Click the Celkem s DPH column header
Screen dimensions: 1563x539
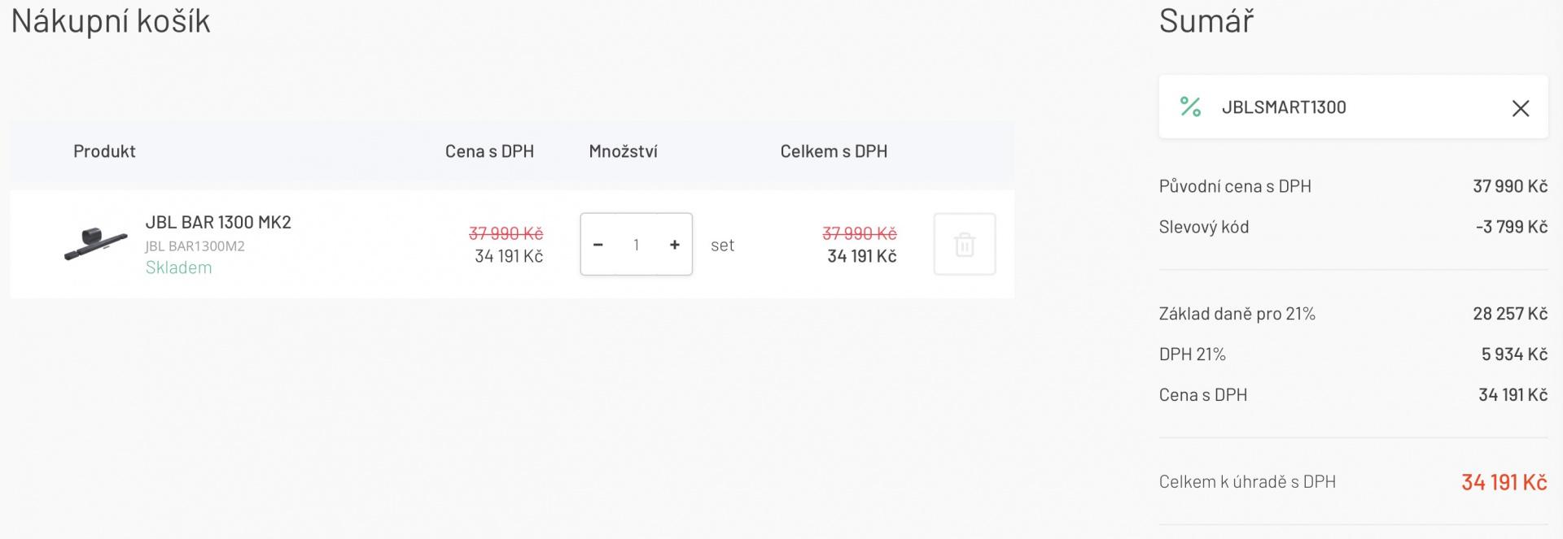pyautogui.click(x=834, y=151)
